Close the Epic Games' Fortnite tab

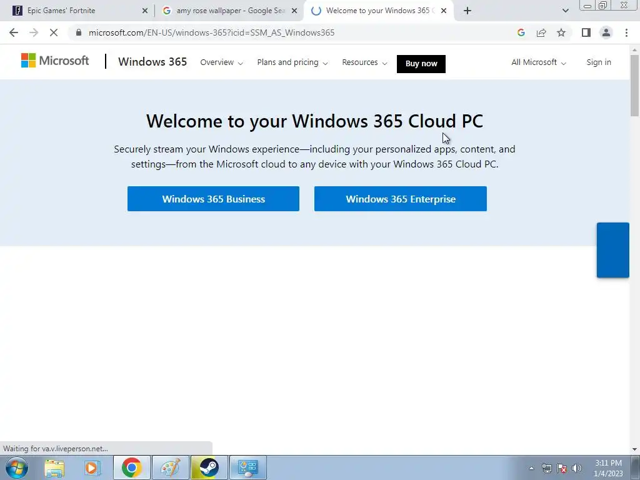pos(145,11)
